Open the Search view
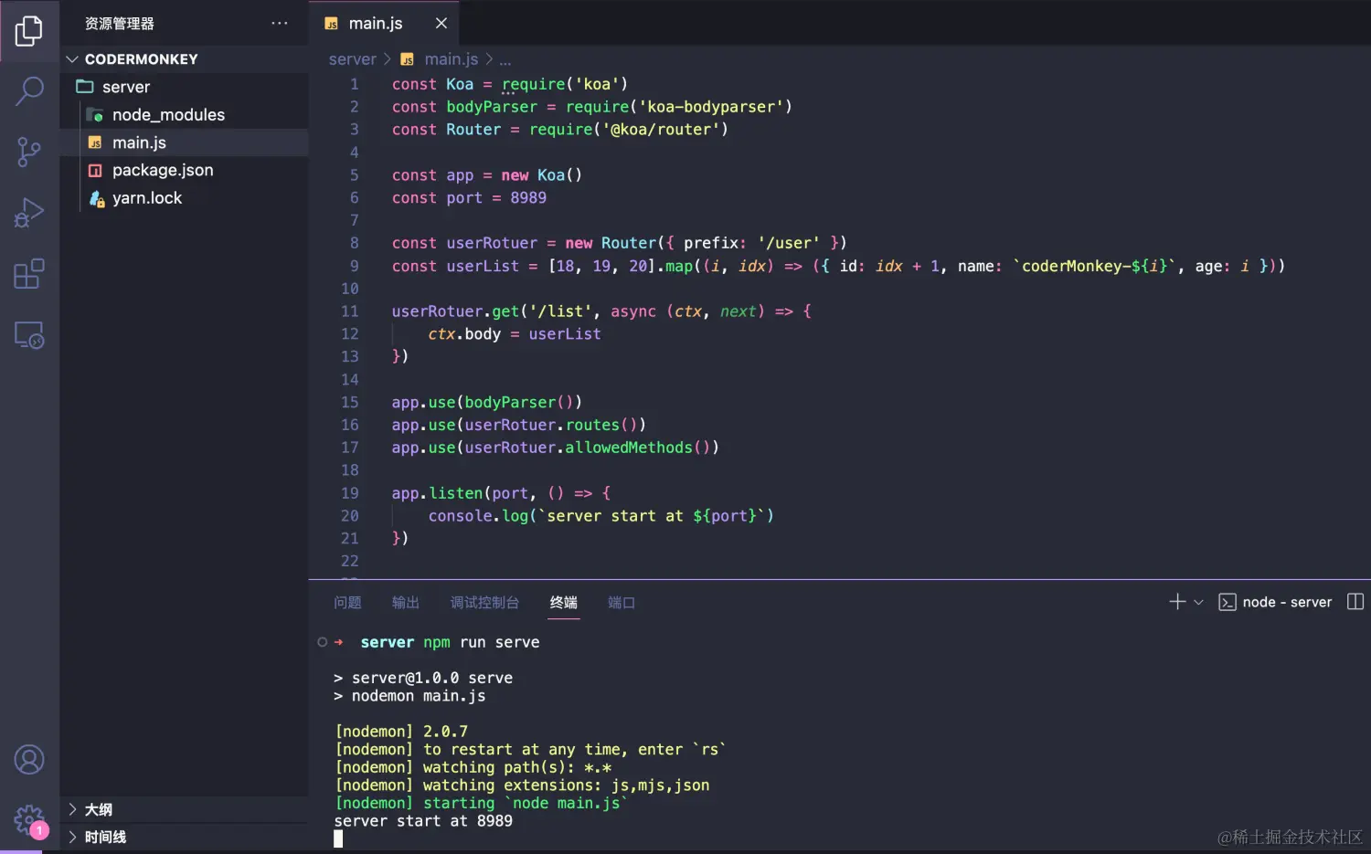 point(29,90)
